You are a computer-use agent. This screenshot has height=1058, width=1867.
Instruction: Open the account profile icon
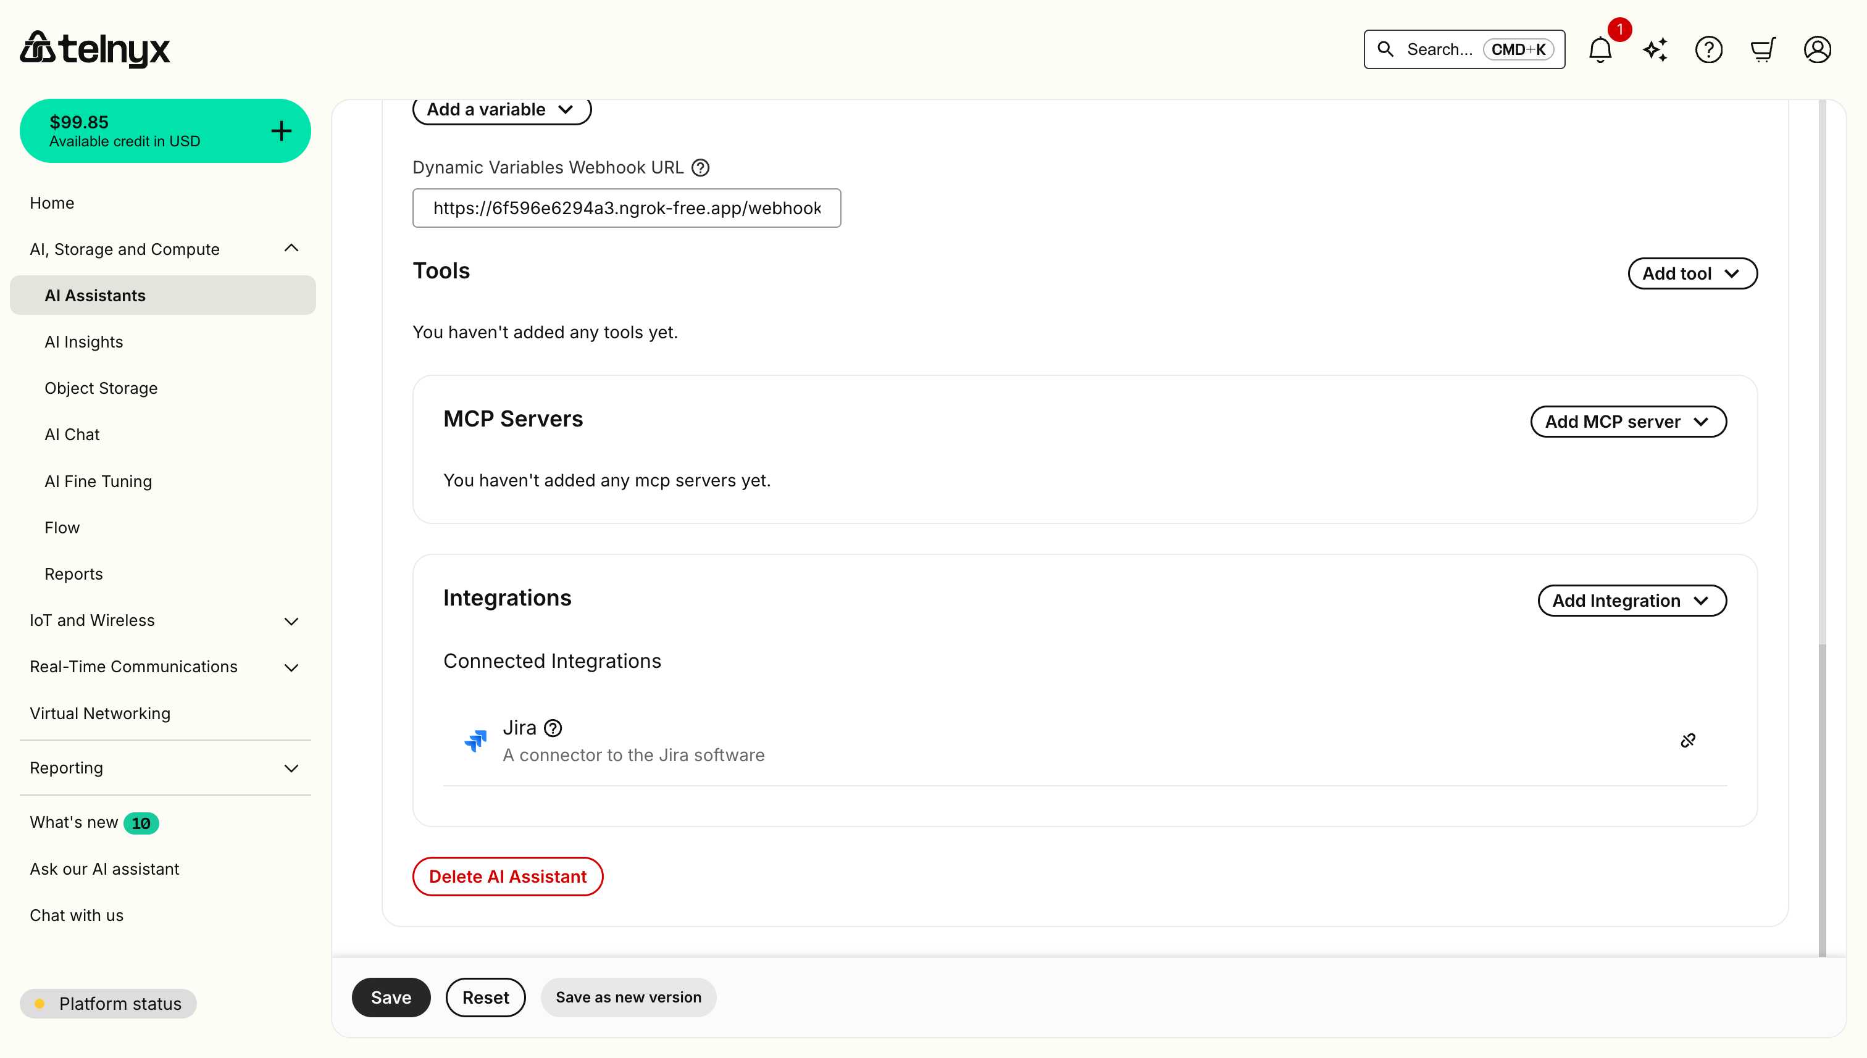[1818, 49]
